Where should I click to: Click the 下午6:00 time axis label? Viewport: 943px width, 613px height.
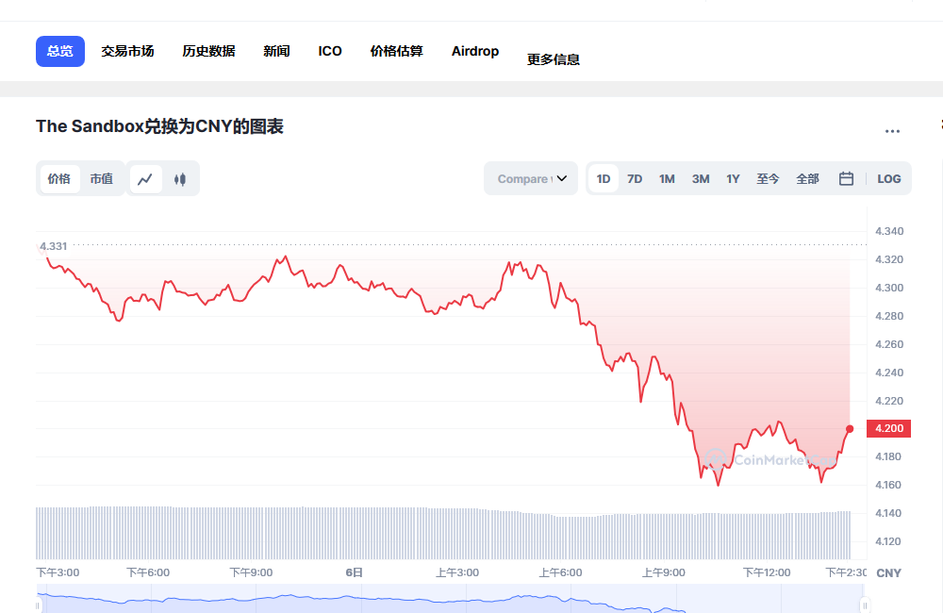coord(148,572)
